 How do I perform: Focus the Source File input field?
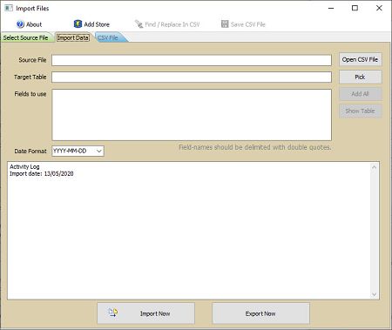(192, 60)
